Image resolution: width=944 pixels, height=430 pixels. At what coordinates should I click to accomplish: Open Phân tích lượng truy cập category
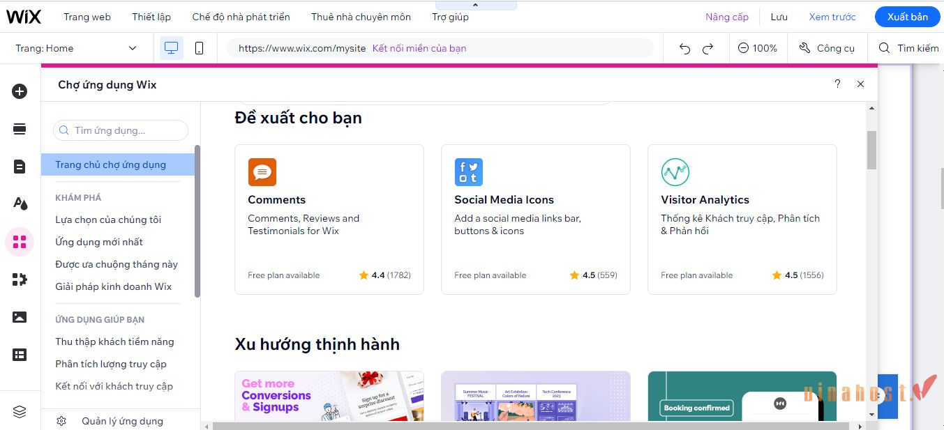point(111,364)
